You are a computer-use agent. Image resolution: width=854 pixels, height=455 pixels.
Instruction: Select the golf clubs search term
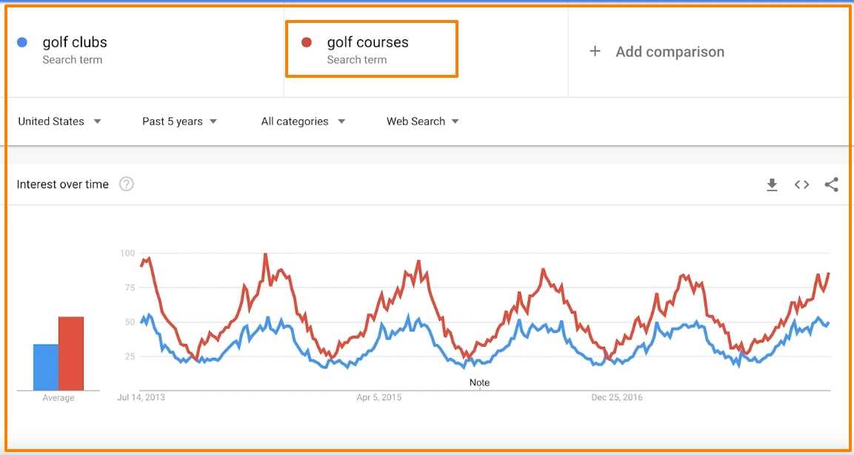pos(75,43)
